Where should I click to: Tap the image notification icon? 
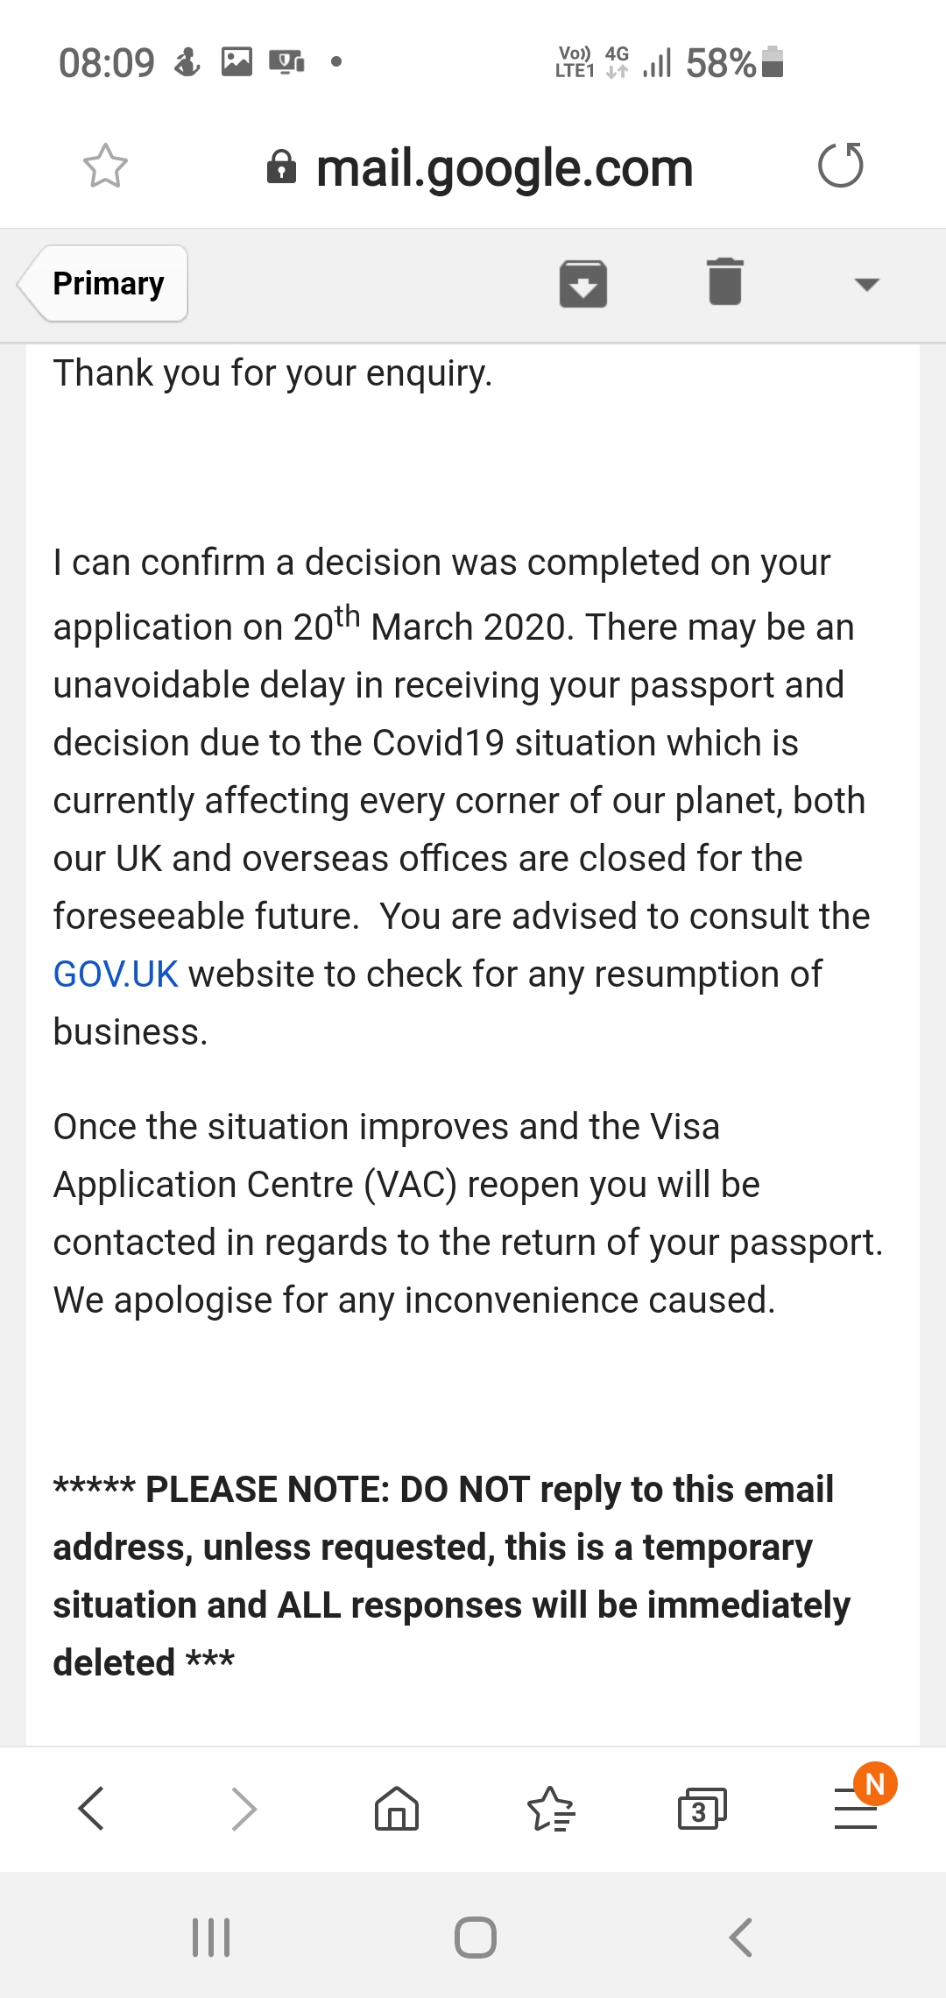pyautogui.click(x=236, y=61)
